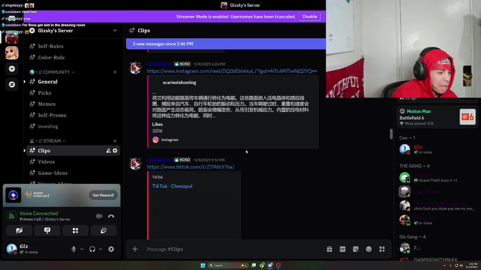Open Chrome from the taskbar

tap(262, 265)
